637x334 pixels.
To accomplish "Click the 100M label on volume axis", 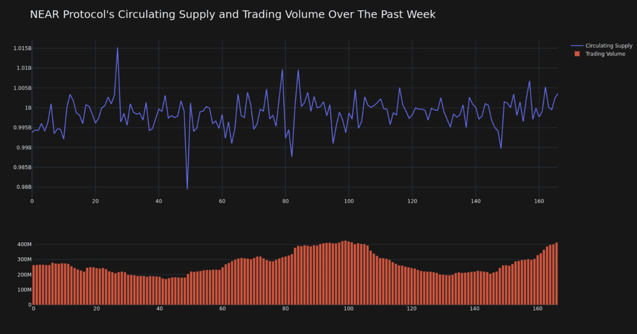I will (x=25, y=290).
